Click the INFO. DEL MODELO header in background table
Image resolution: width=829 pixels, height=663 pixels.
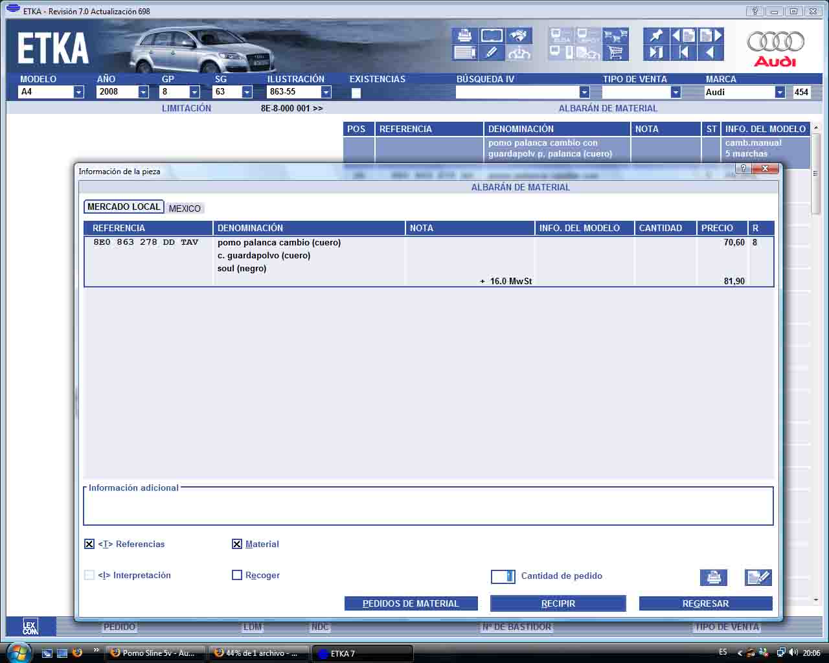[x=766, y=129]
